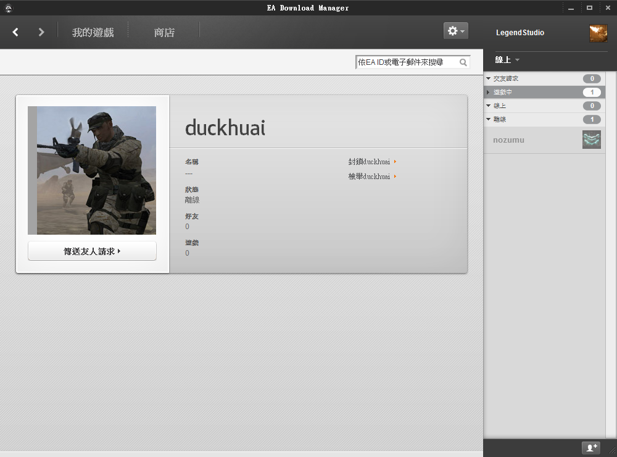This screenshot has width=617, height=457.
Task: Collapse the 交友請求 group
Action: [489, 79]
